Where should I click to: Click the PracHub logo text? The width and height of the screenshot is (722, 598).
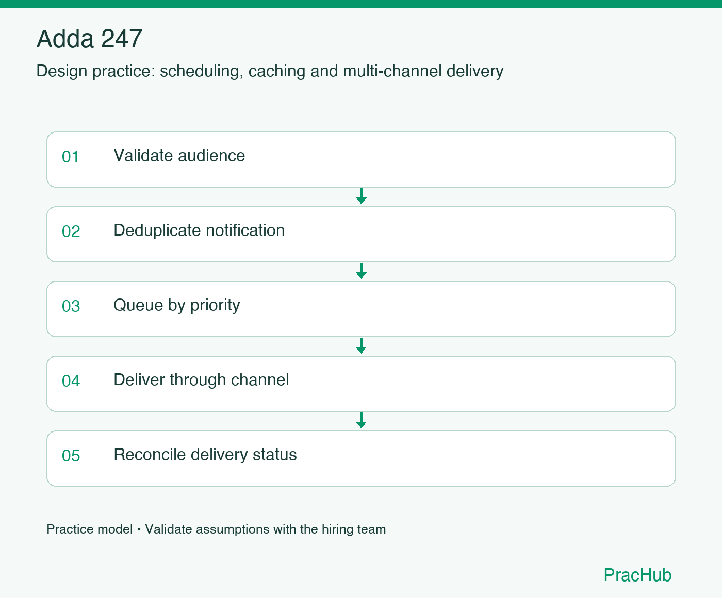pos(637,575)
